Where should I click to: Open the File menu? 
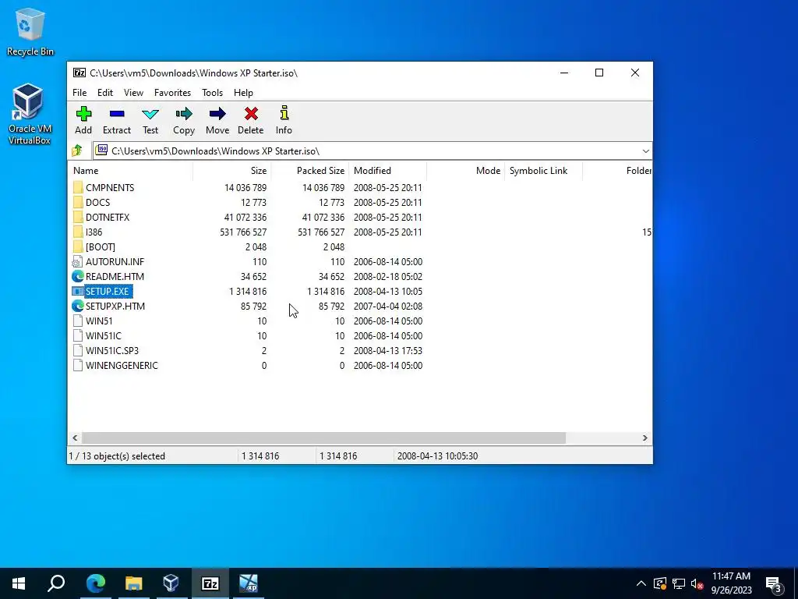(79, 93)
